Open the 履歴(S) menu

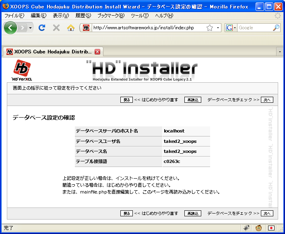(83, 16)
